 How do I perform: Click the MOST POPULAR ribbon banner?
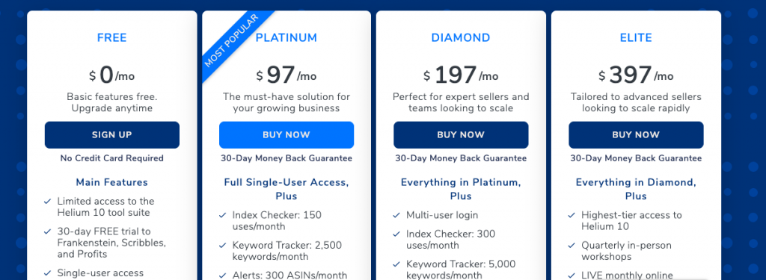[x=230, y=41]
